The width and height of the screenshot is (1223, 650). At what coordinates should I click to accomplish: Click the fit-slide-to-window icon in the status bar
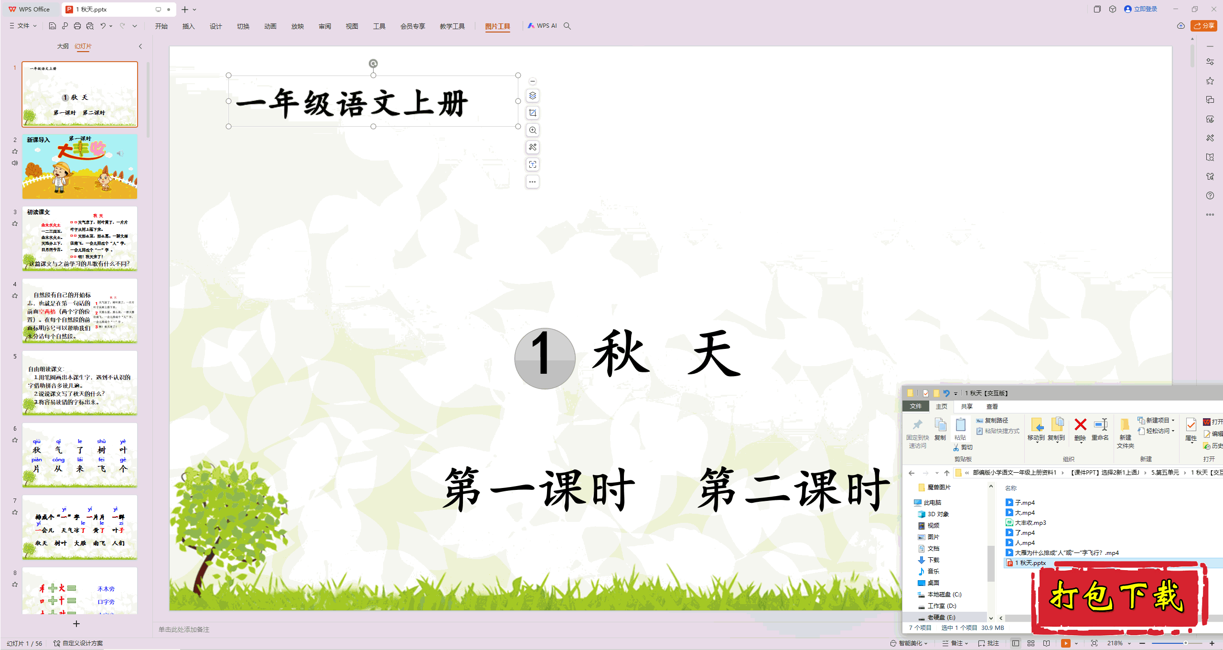[1094, 643]
